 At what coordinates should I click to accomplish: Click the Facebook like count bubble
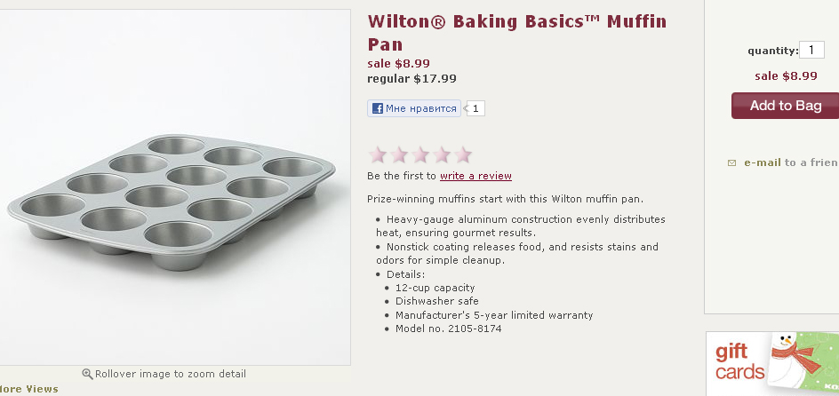(x=475, y=108)
